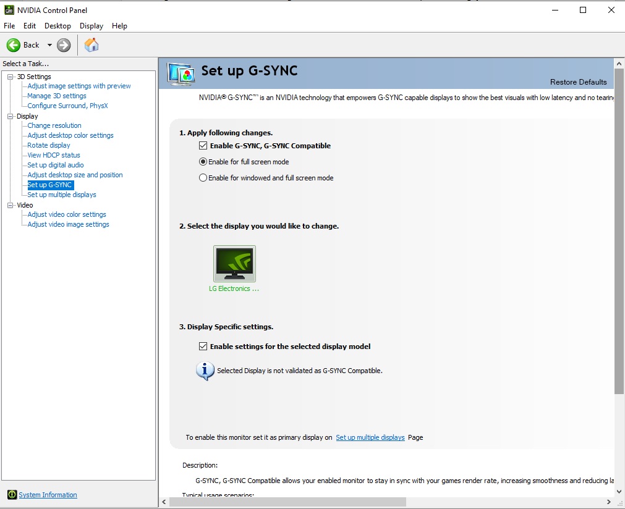Open the Help menu
The image size is (625, 509).
(x=119, y=26)
